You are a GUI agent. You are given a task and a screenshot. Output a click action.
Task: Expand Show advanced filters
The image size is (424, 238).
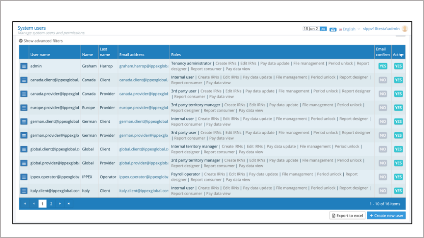pos(41,41)
